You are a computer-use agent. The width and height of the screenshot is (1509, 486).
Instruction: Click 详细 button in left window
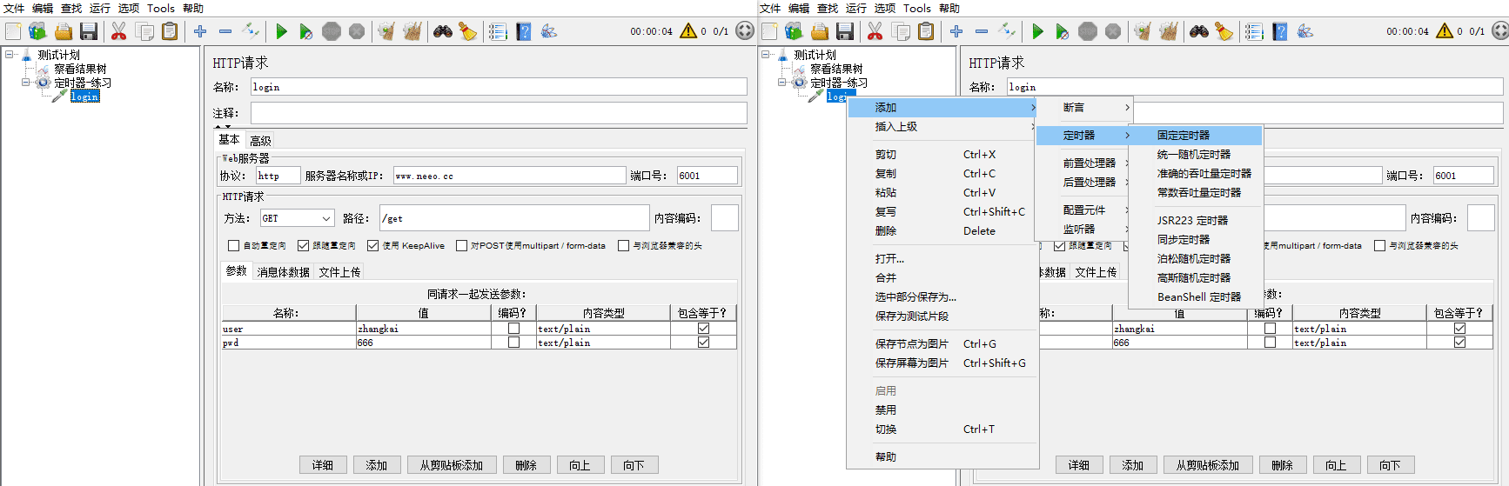[323, 465]
